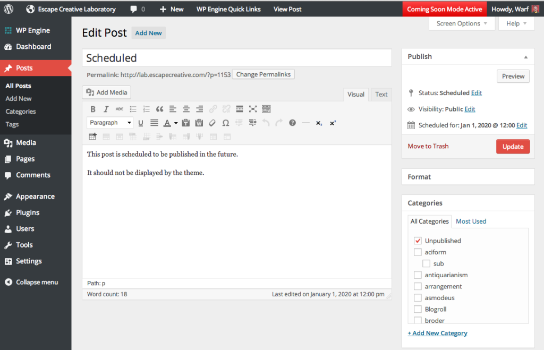Insert a link into the post
The height and width of the screenshot is (350, 544).
[x=213, y=109]
